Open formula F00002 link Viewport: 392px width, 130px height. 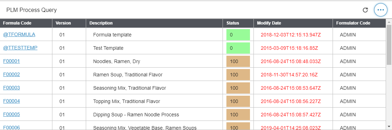pyautogui.click(x=12, y=75)
